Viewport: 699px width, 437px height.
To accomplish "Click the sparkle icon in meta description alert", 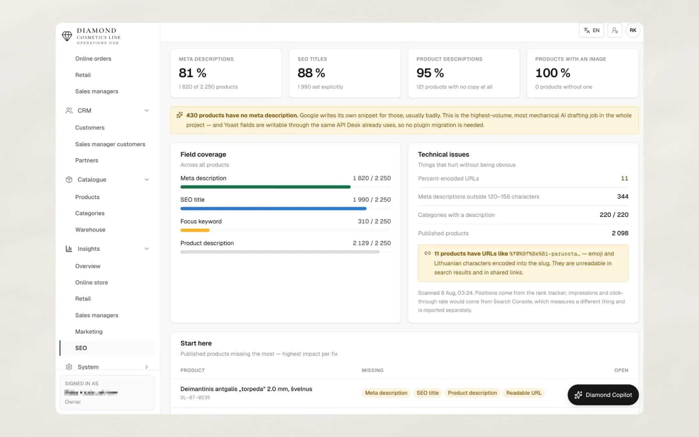I will pos(180,115).
